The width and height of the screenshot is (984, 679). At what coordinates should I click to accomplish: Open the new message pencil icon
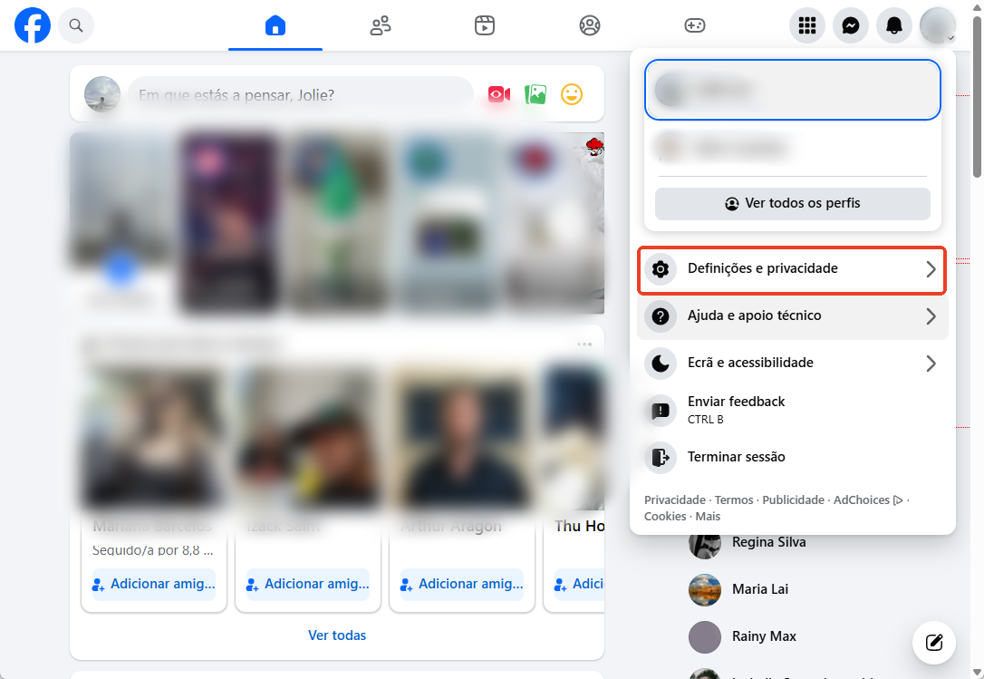pos(933,643)
